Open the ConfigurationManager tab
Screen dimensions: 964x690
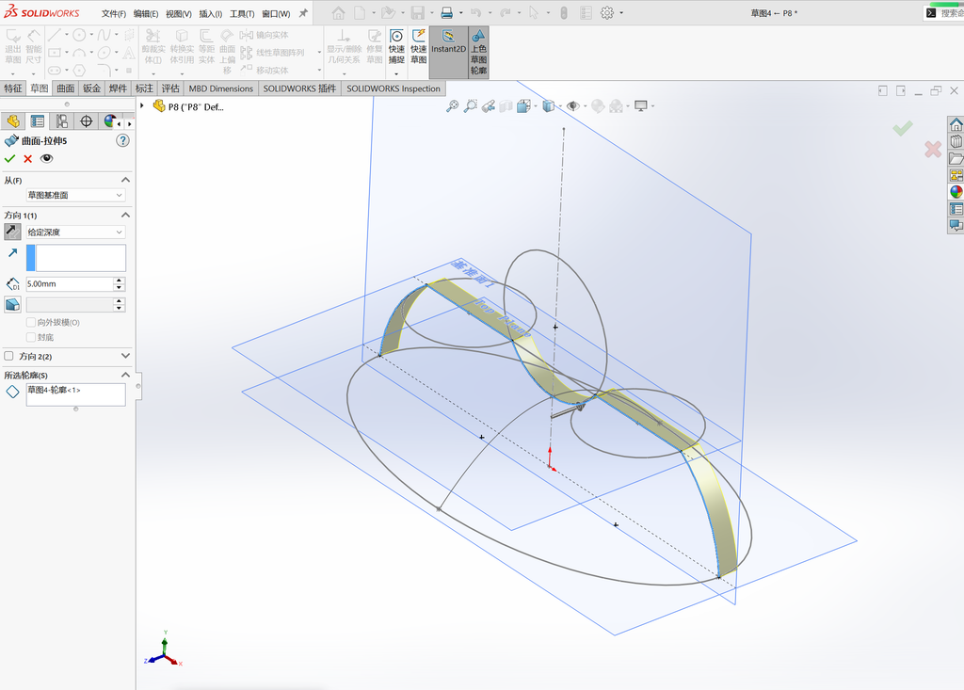(62, 121)
